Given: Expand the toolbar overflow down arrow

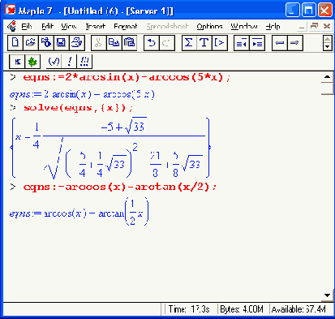Looking at the screenshot, I should 328,46.
